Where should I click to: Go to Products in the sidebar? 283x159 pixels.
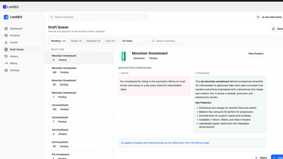coord(22,35)
